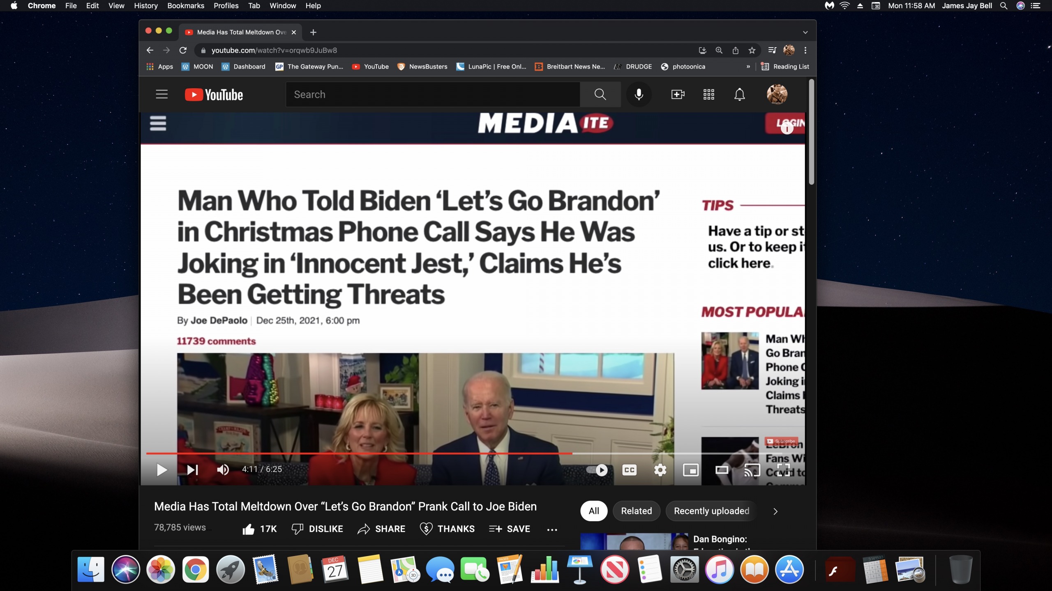The height and width of the screenshot is (591, 1052).
Task: Show more filter chips with arrow
Action: (775, 511)
